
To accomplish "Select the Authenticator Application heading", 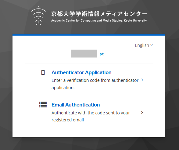I will [x=81, y=72].
